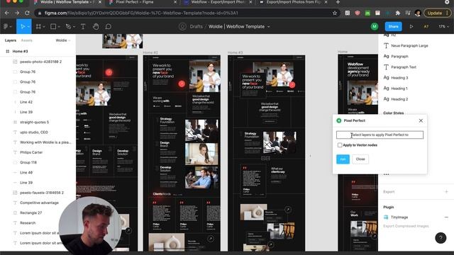This screenshot has width=454, height=255.
Task: Select the straight-quotes 5 layer
Action: point(34,123)
